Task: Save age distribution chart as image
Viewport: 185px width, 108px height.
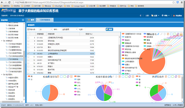Action: click(x=133, y=77)
